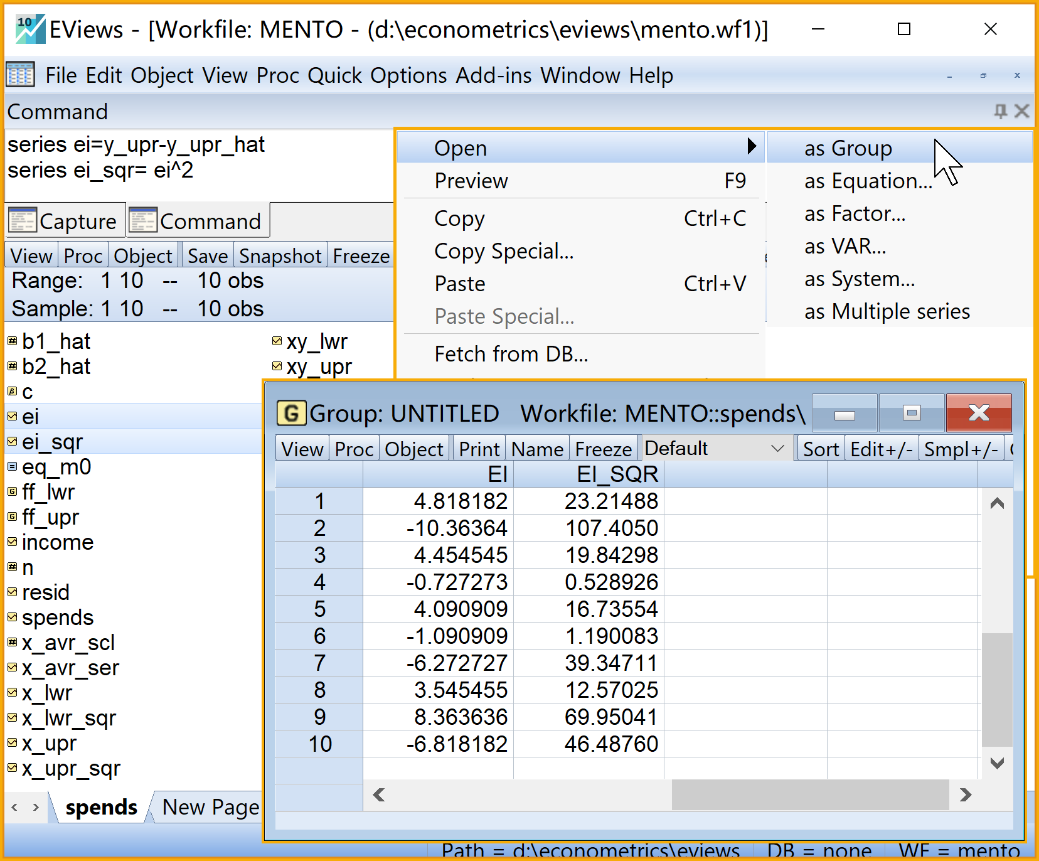
Task: Click the Freeze button in Group window
Action: (x=602, y=449)
